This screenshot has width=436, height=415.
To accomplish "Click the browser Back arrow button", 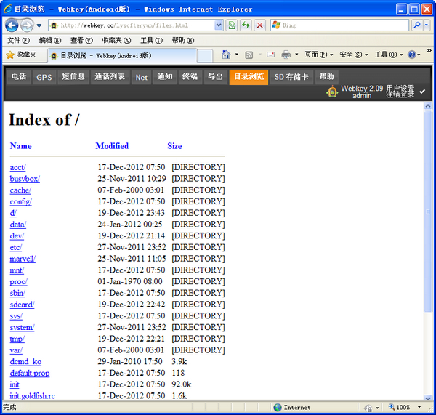I will [x=12, y=25].
